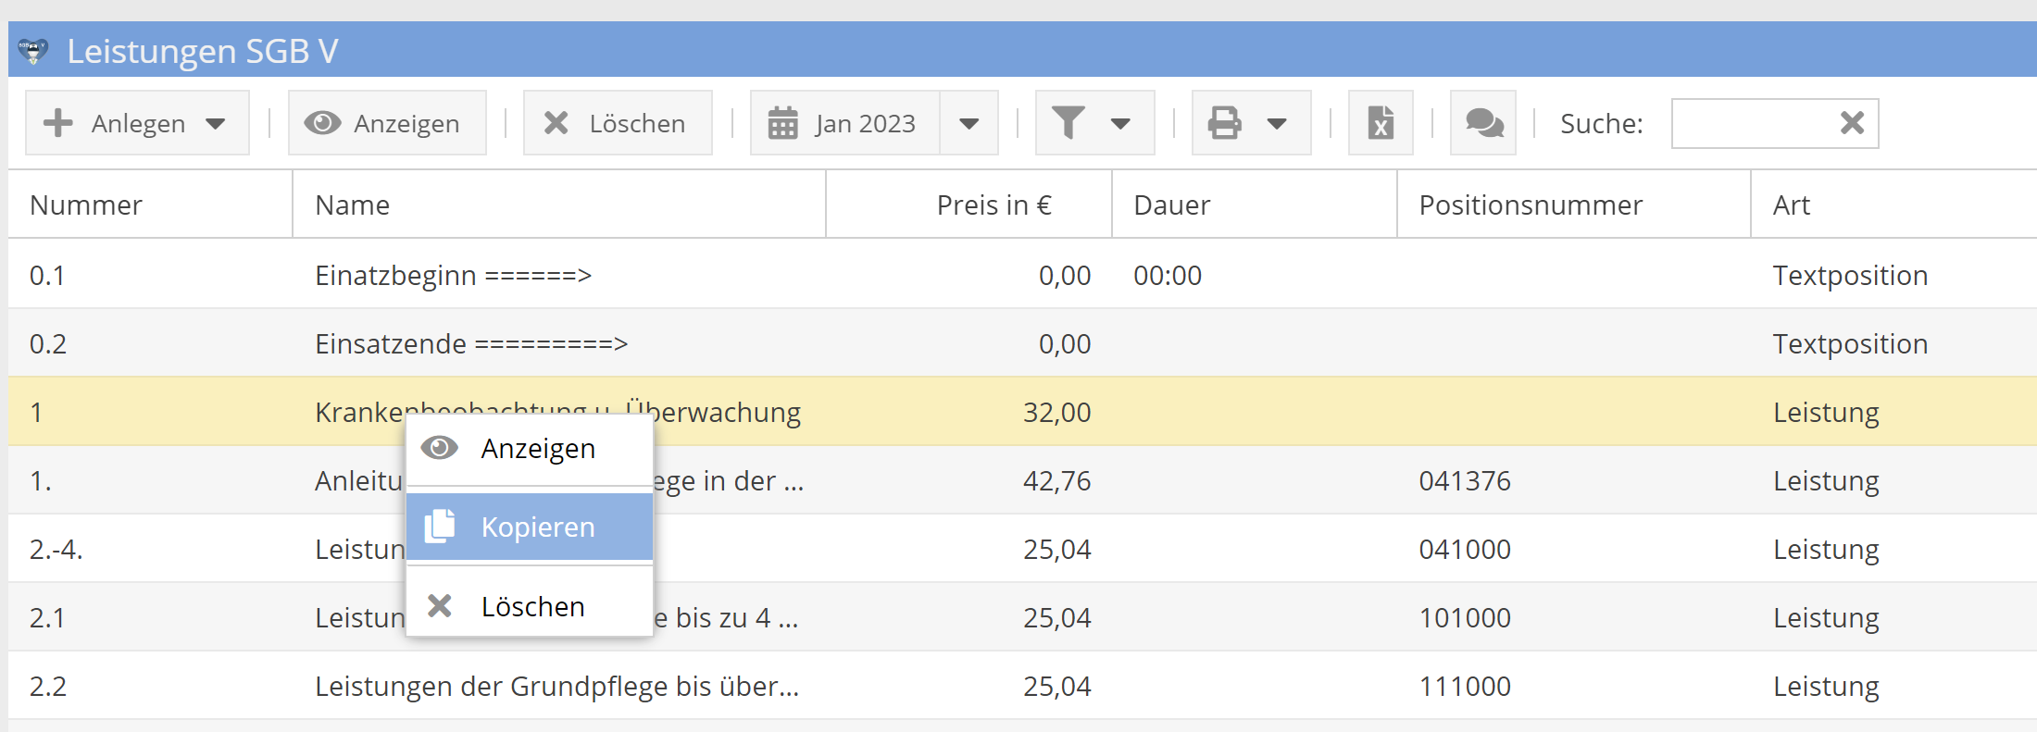Clear the search field with the X
The height and width of the screenshot is (732, 2037).
pyautogui.click(x=1852, y=123)
